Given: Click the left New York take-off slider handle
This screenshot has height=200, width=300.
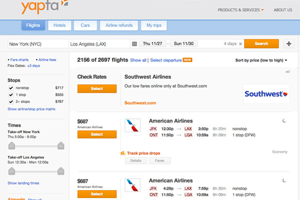Looking at the screenshot, I should click(12, 145).
